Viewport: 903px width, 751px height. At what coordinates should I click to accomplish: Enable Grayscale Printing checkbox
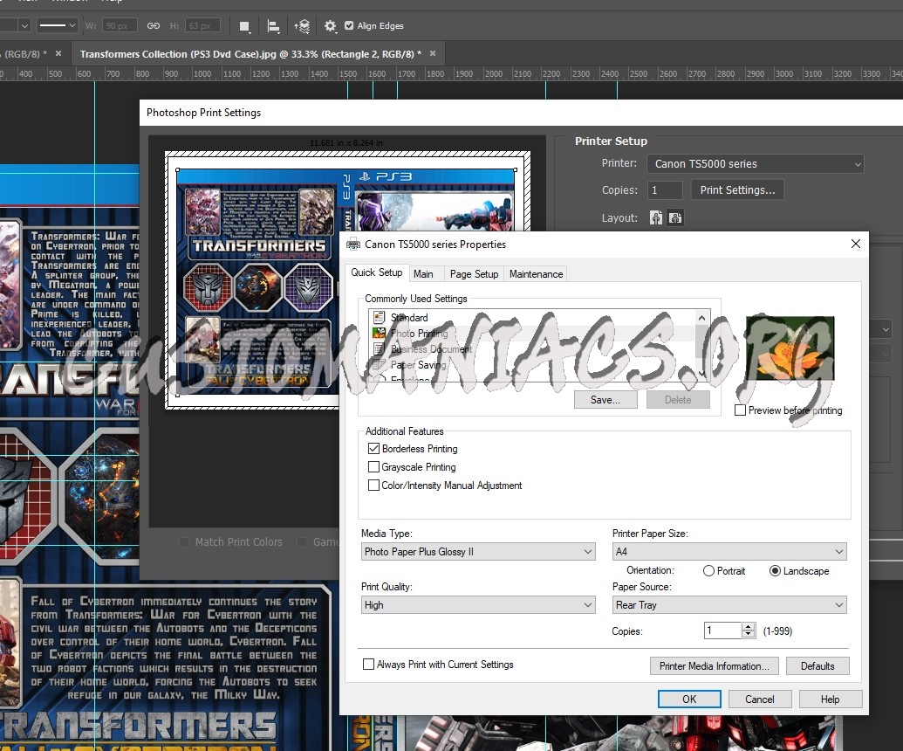[x=373, y=467]
